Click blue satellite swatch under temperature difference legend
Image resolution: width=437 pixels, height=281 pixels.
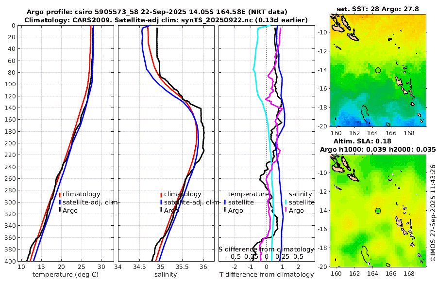225,202
